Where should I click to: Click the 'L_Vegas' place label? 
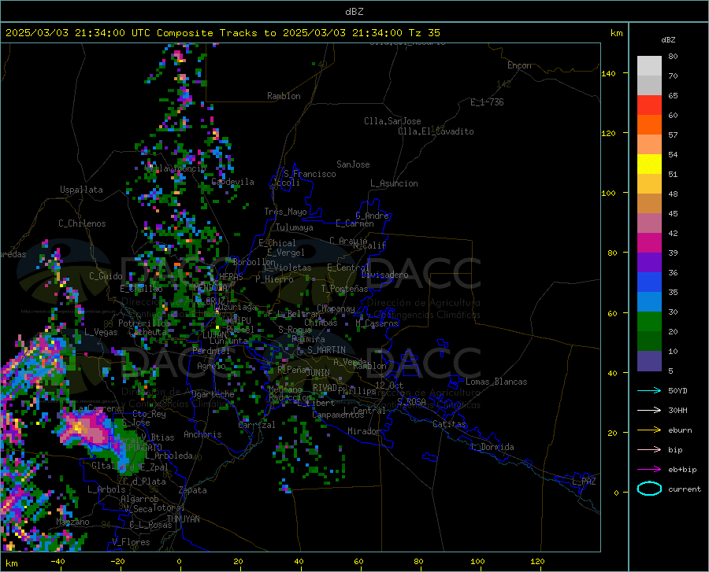tap(101, 332)
